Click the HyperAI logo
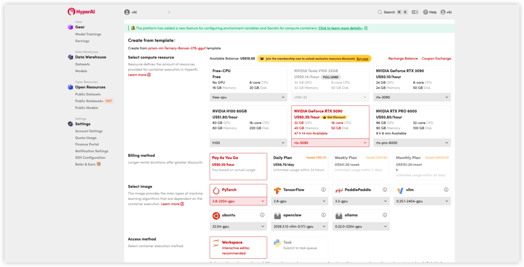 pyautogui.click(x=81, y=12)
